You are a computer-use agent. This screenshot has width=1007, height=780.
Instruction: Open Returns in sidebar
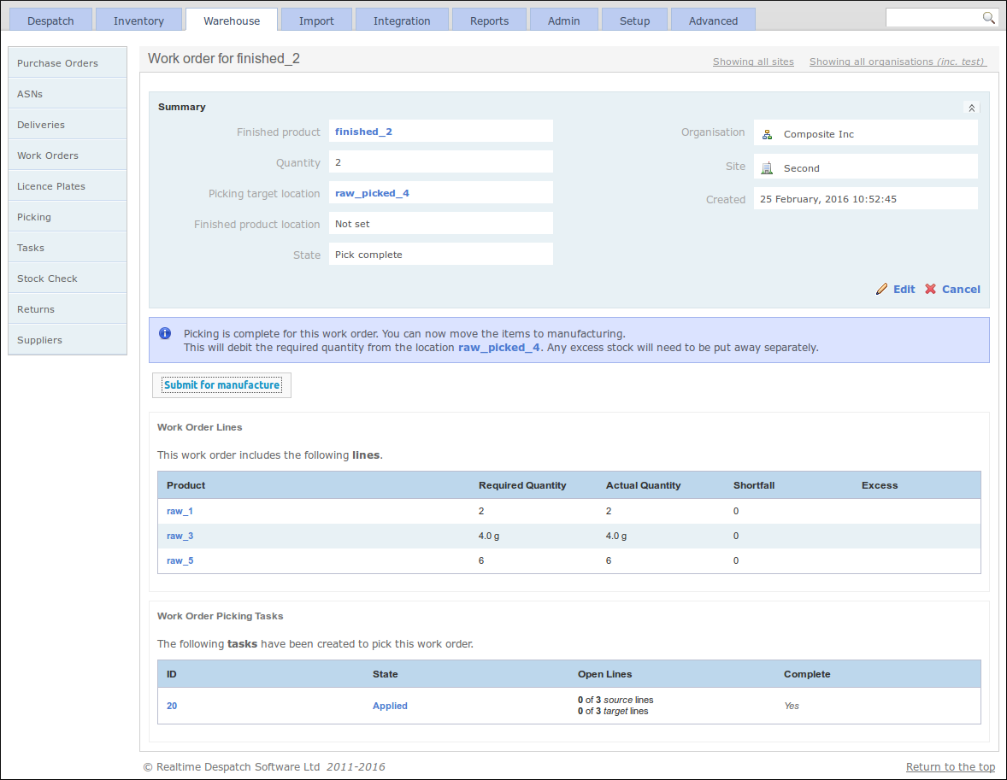point(68,309)
